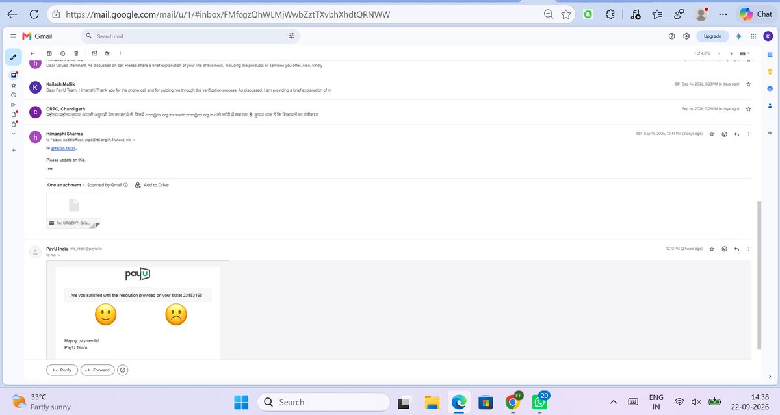Image resolution: width=780 pixels, height=415 pixels.
Task: Open Starred mail in left sidebar
Action: 13,85
